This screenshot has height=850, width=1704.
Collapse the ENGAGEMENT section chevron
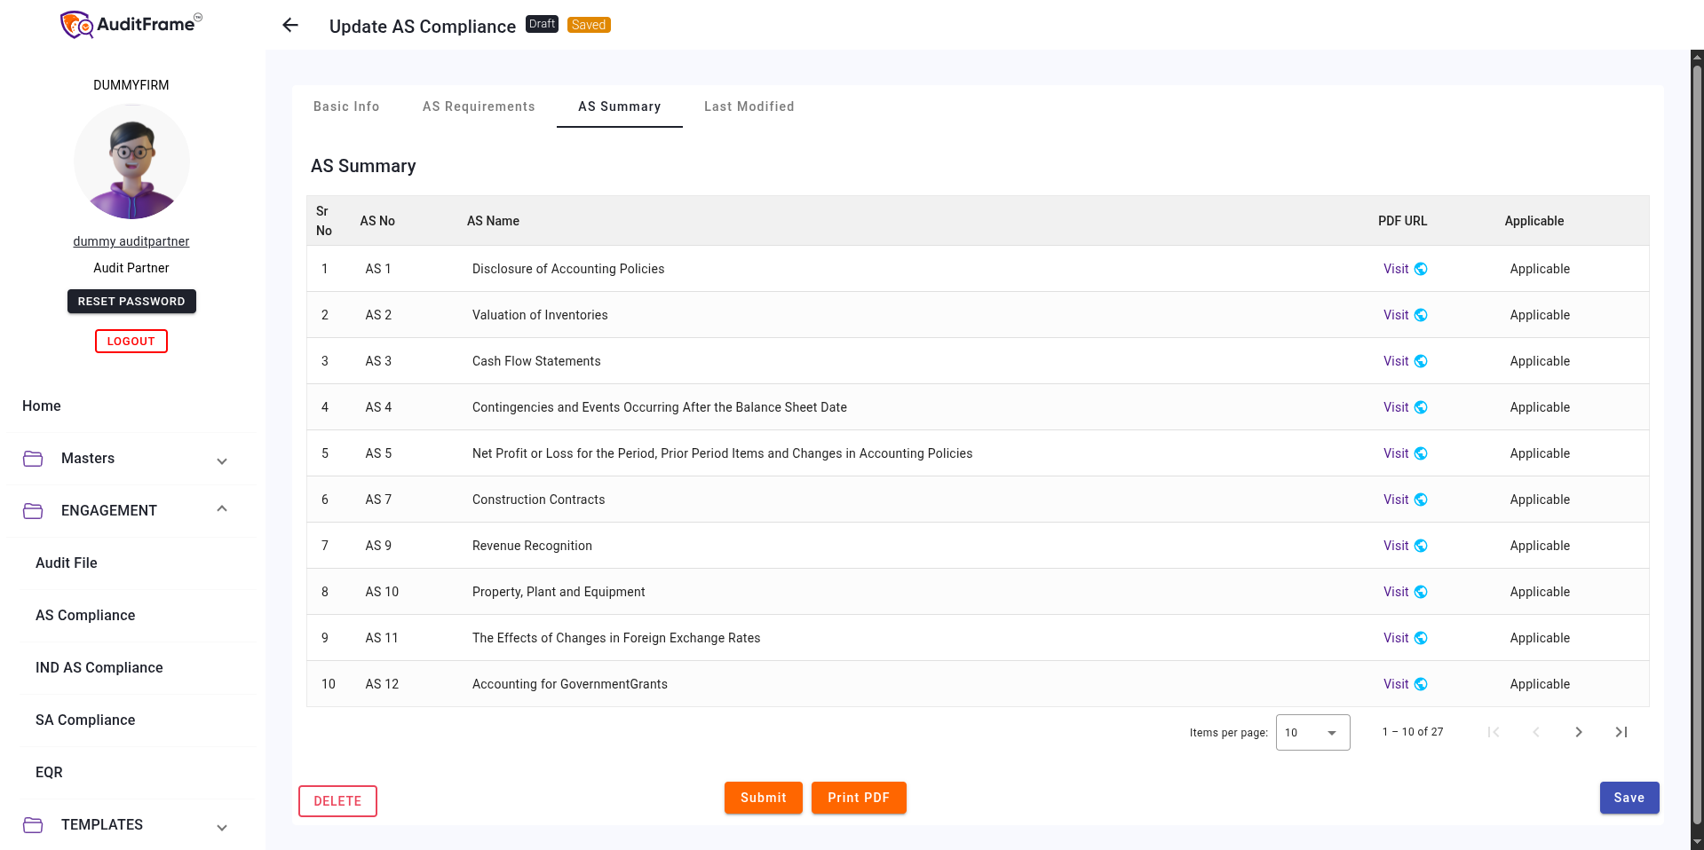coord(222,509)
